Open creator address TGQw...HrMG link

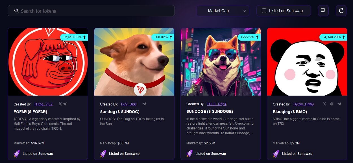click(x=303, y=104)
